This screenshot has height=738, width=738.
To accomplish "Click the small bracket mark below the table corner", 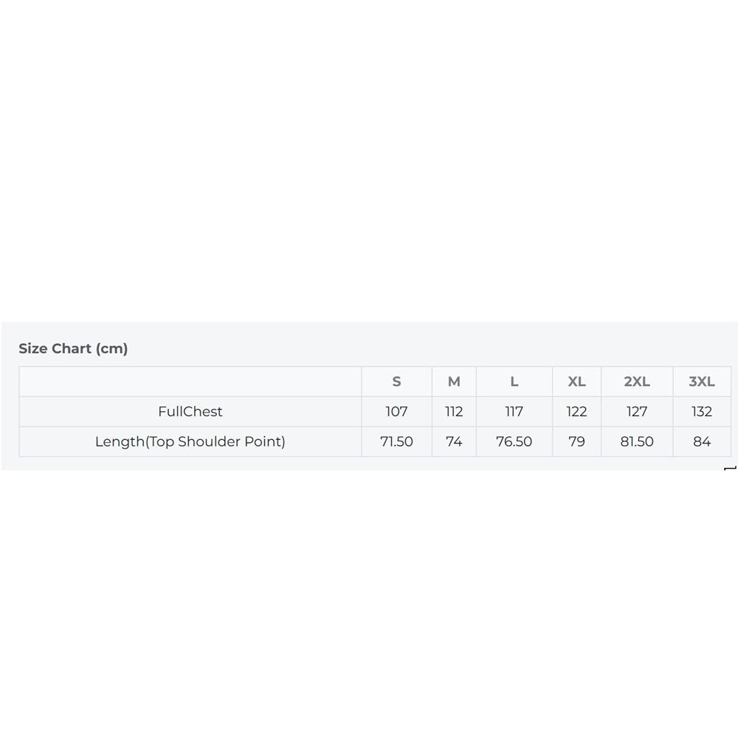I will tap(730, 469).
